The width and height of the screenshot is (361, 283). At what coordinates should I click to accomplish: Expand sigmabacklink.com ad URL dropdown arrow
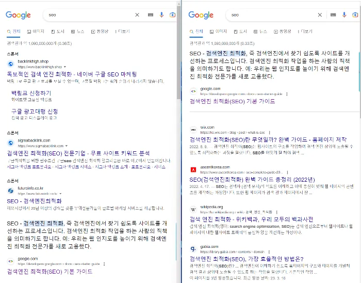tap(67, 146)
